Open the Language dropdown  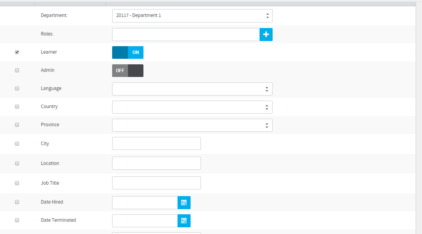click(x=192, y=89)
